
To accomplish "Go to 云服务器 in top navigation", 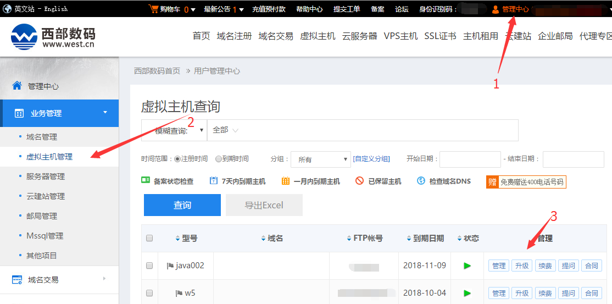I will (359, 36).
